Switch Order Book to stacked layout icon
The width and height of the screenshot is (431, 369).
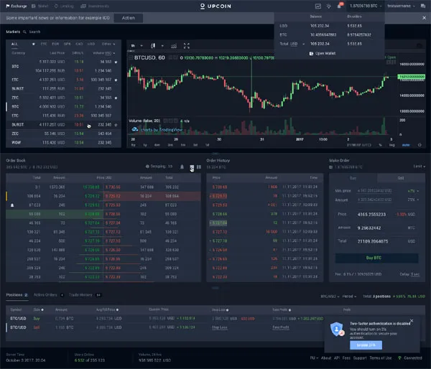[x=192, y=167]
